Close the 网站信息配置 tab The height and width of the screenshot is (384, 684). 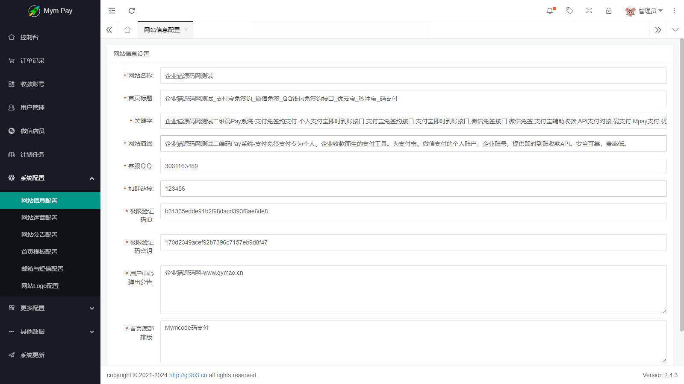(x=186, y=29)
